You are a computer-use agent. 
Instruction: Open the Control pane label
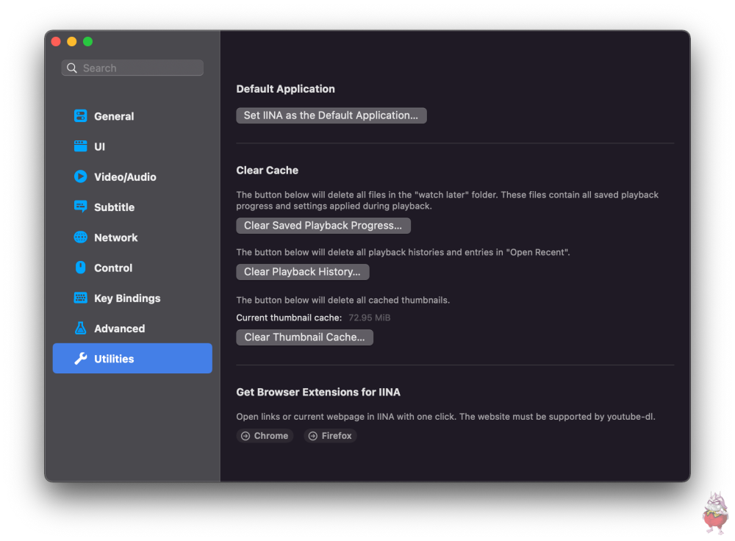point(113,268)
